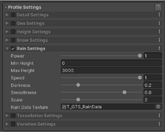Image resolution: width=165 pixels, height=132 pixels.
Task: Open Geo Settings kebab menu
Action: click(x=159, y=23)
